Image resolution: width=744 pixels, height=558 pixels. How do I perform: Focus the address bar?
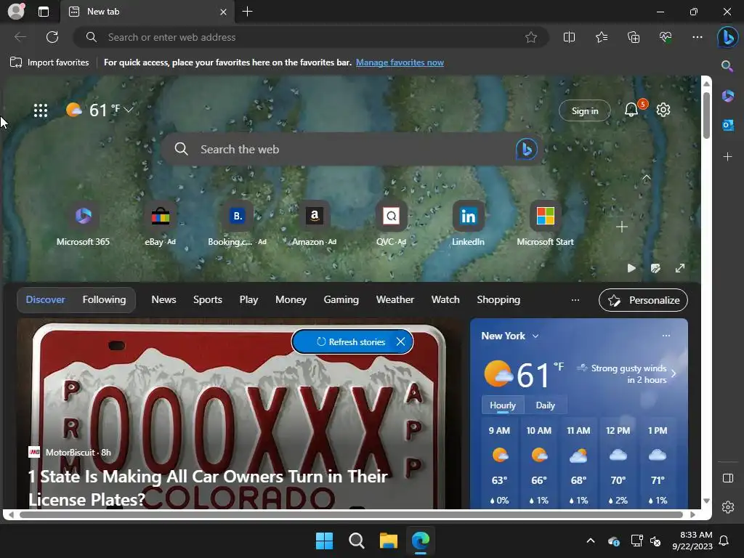coord(311,37)
